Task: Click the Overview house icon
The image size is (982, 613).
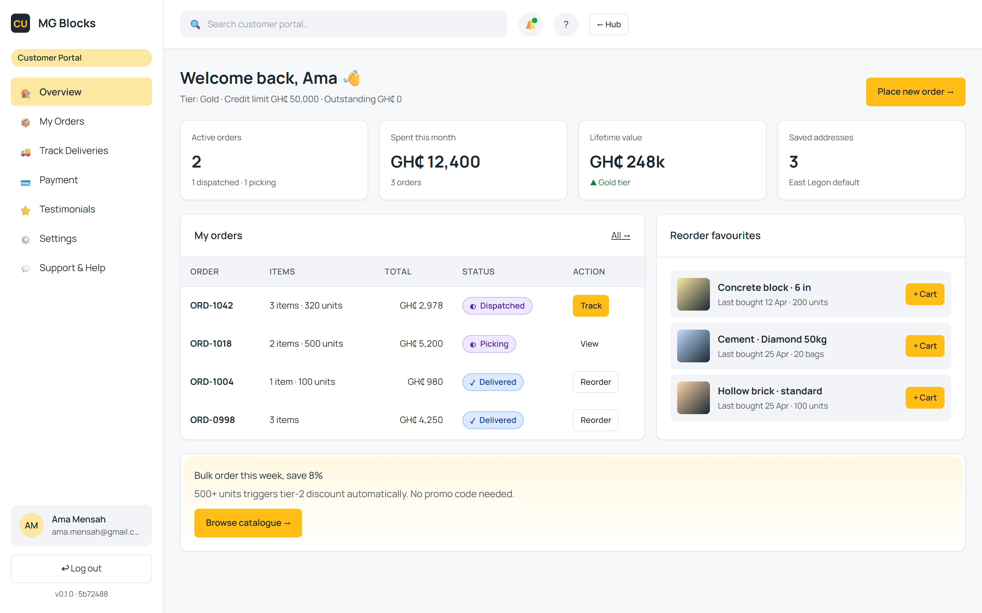Action: tap(26, 93)
